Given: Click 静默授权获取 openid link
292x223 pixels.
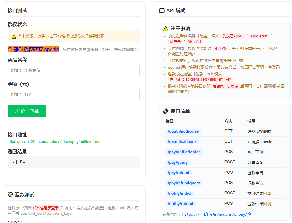Looking at the screenshot, I should click(33, 49).
